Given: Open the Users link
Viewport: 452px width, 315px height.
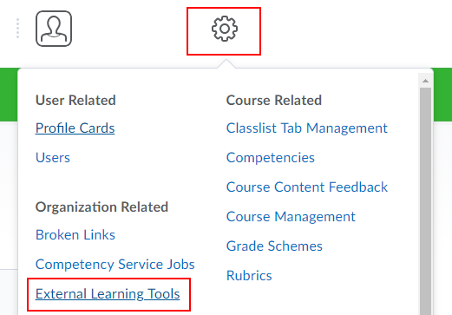Looking at the screenshot, I should click(53, 158).
